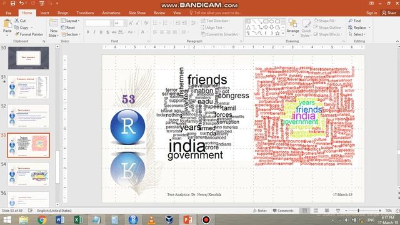
Task: Copy the selection using the Copy button
Action: point(22,27)
